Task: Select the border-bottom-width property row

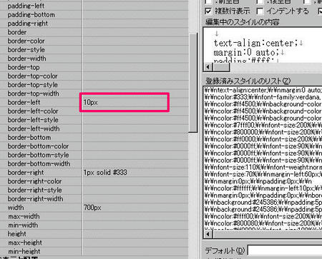Action: [94, 164]
